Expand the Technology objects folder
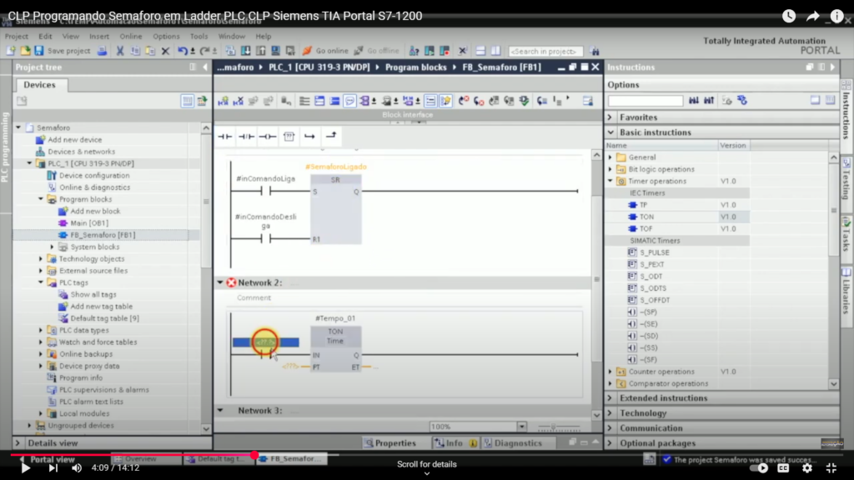 pyautogui.click(x=41, y=259)
